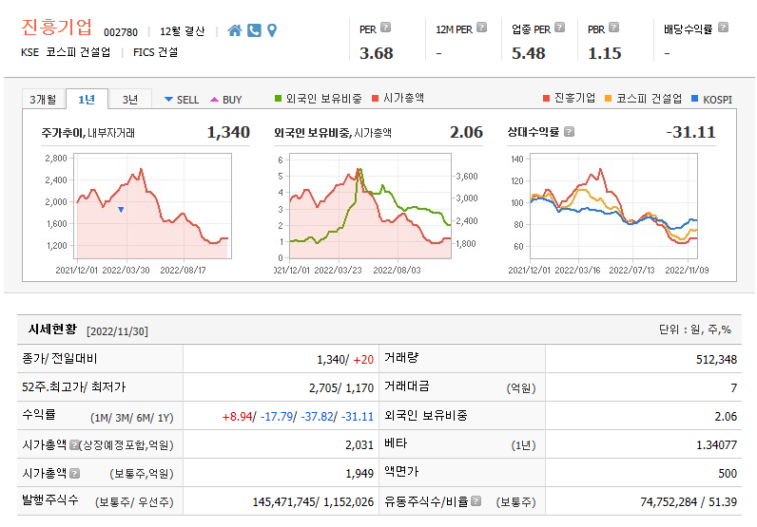Toggle the 시가총액 red legend swatch

(x=375, y=99)
